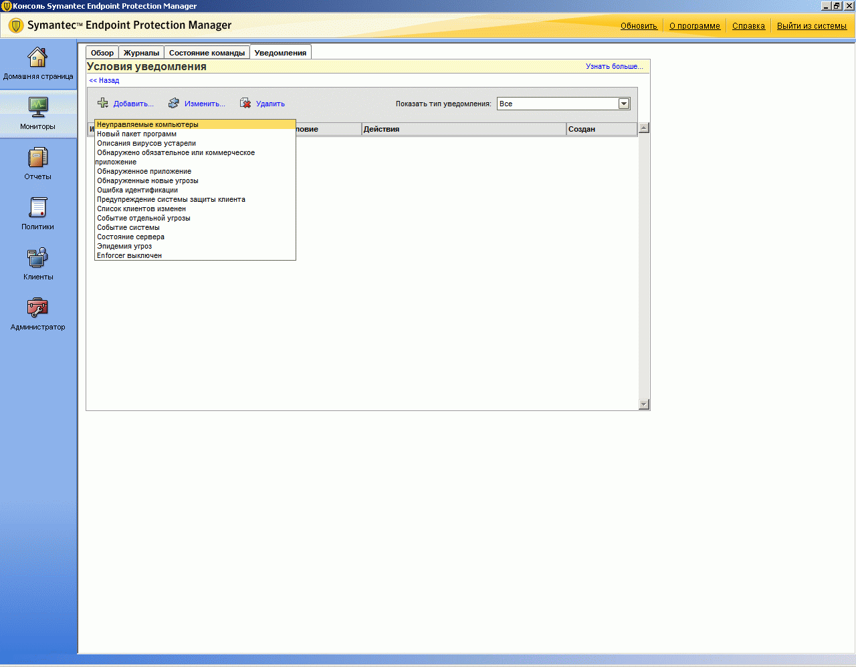Viewport: 856px width, 667px height.
Task: Click the Изменить edit icon
Action: pos(174,103)
